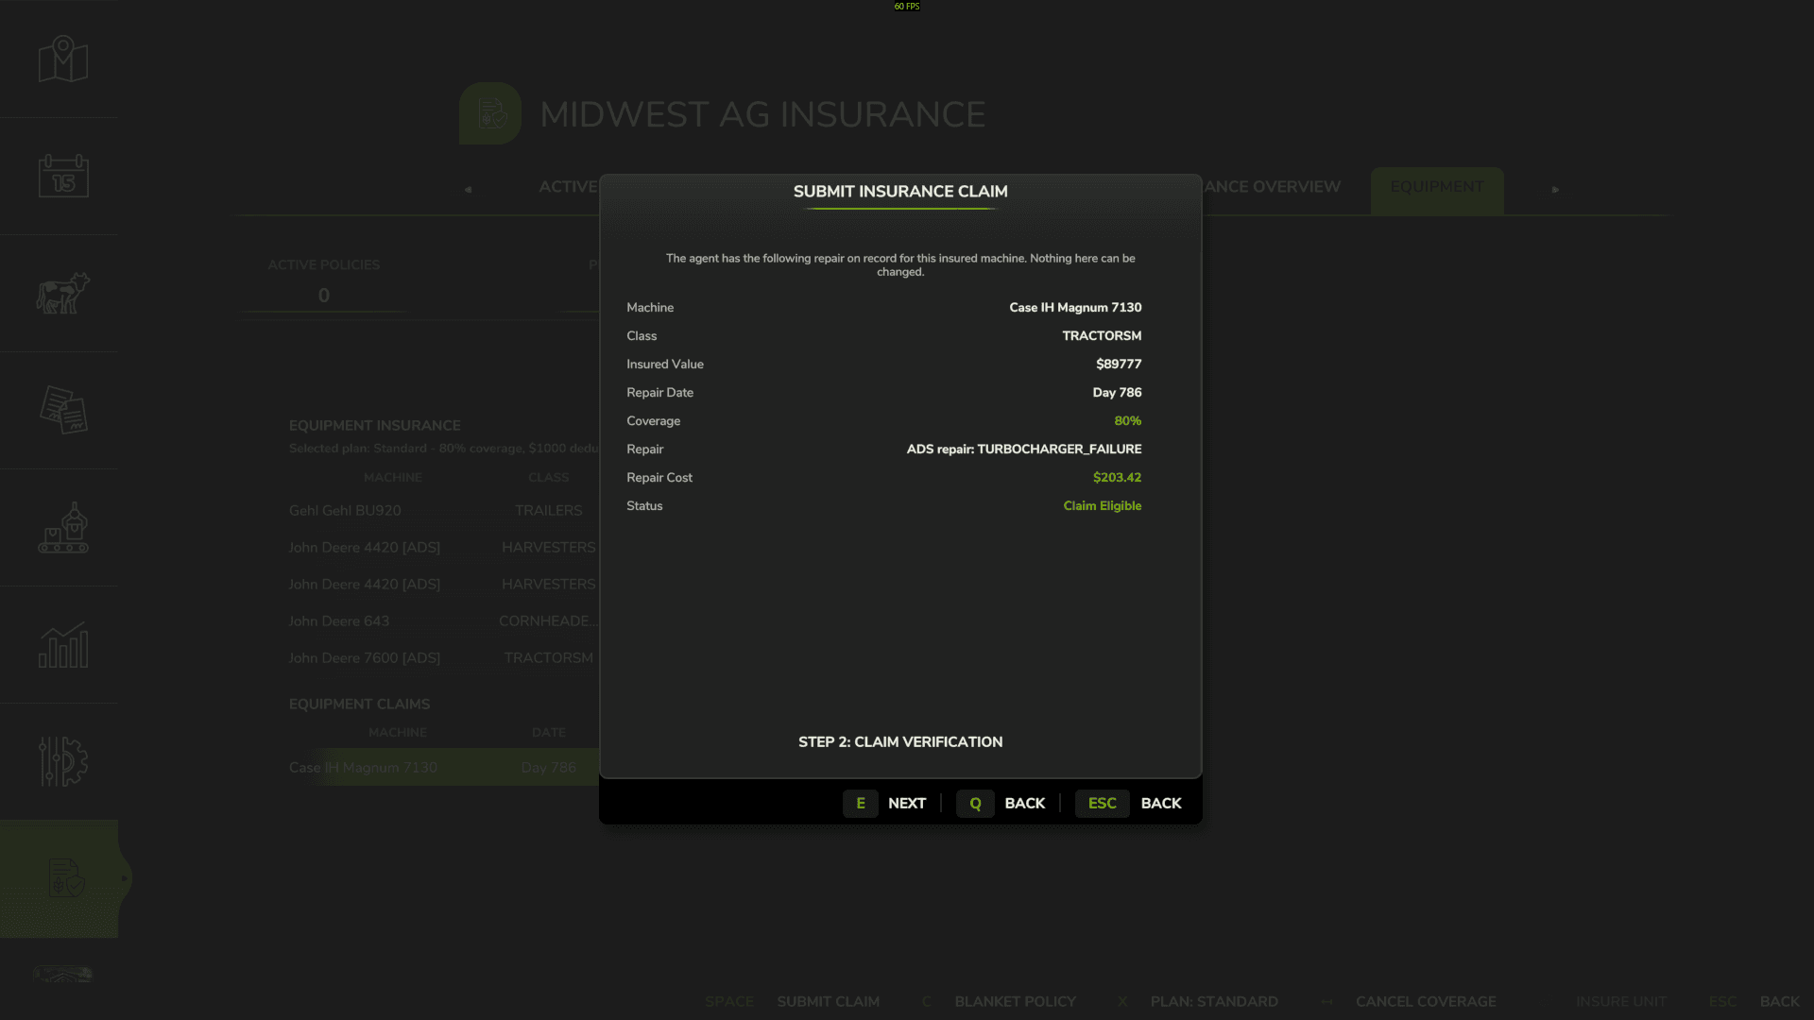Click the $203.42 repair cost value
The width and height of the screenshot is (1814, 1020).
point(1117,477)
